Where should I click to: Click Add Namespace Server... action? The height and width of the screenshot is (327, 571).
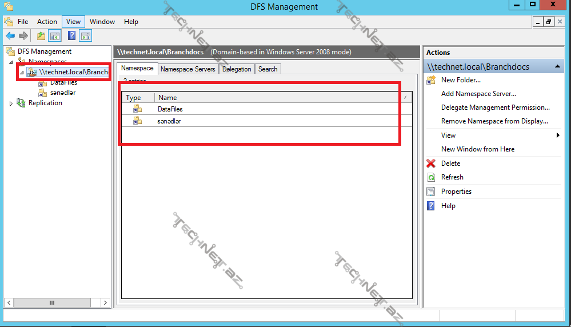pyautogui.click(x=478, y=94)
